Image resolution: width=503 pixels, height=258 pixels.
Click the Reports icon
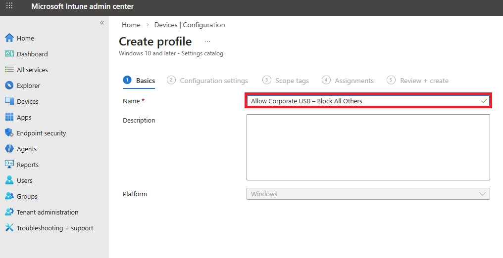pyautogui.click(x=9, y=164)
